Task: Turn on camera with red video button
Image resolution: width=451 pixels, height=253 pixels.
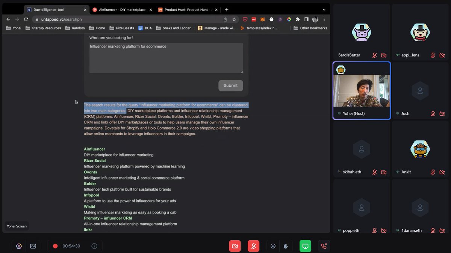Action: (x=235, y=246)
